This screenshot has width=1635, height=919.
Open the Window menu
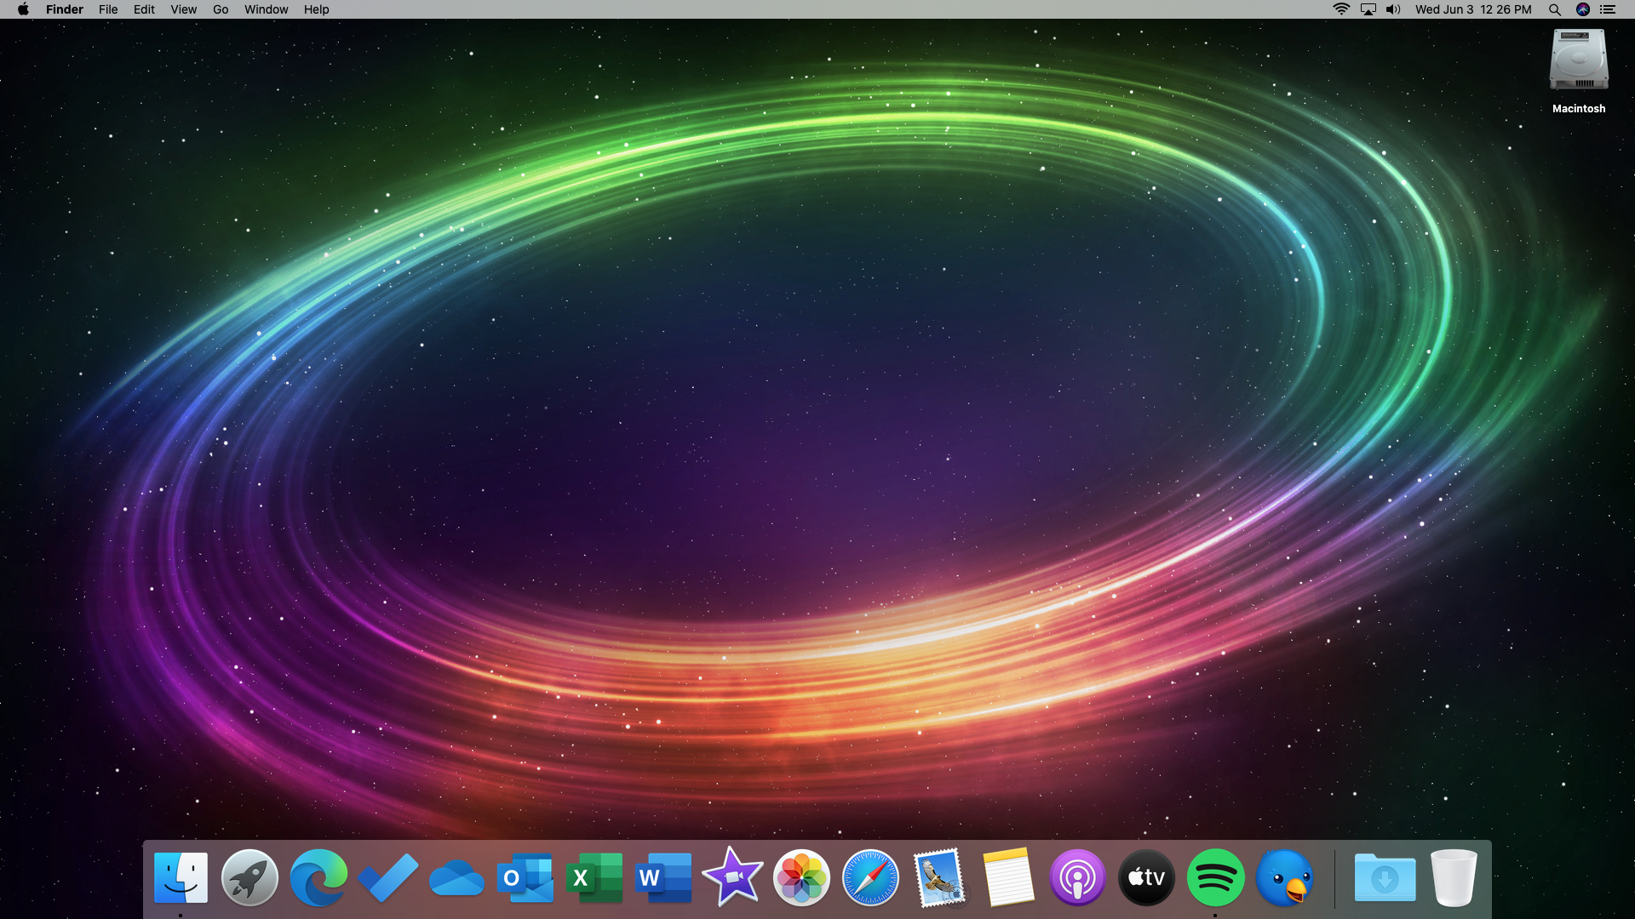click(266, 9)
